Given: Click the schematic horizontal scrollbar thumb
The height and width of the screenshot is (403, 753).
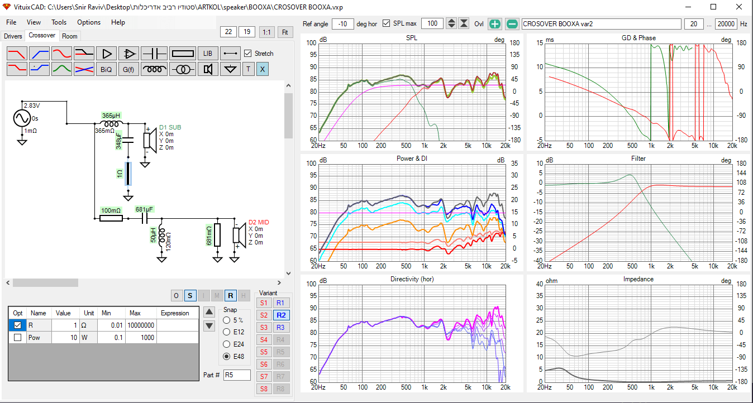Looking at the screenshot, I should 45,282.
